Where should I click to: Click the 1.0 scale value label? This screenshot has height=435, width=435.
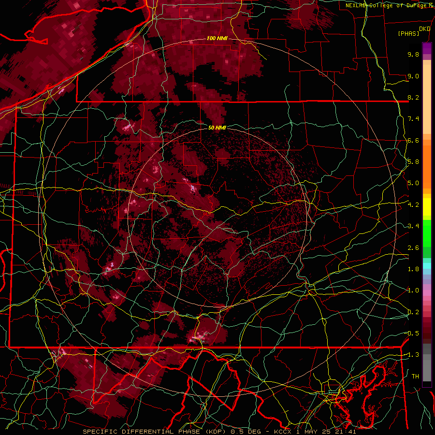pos(413,290)
